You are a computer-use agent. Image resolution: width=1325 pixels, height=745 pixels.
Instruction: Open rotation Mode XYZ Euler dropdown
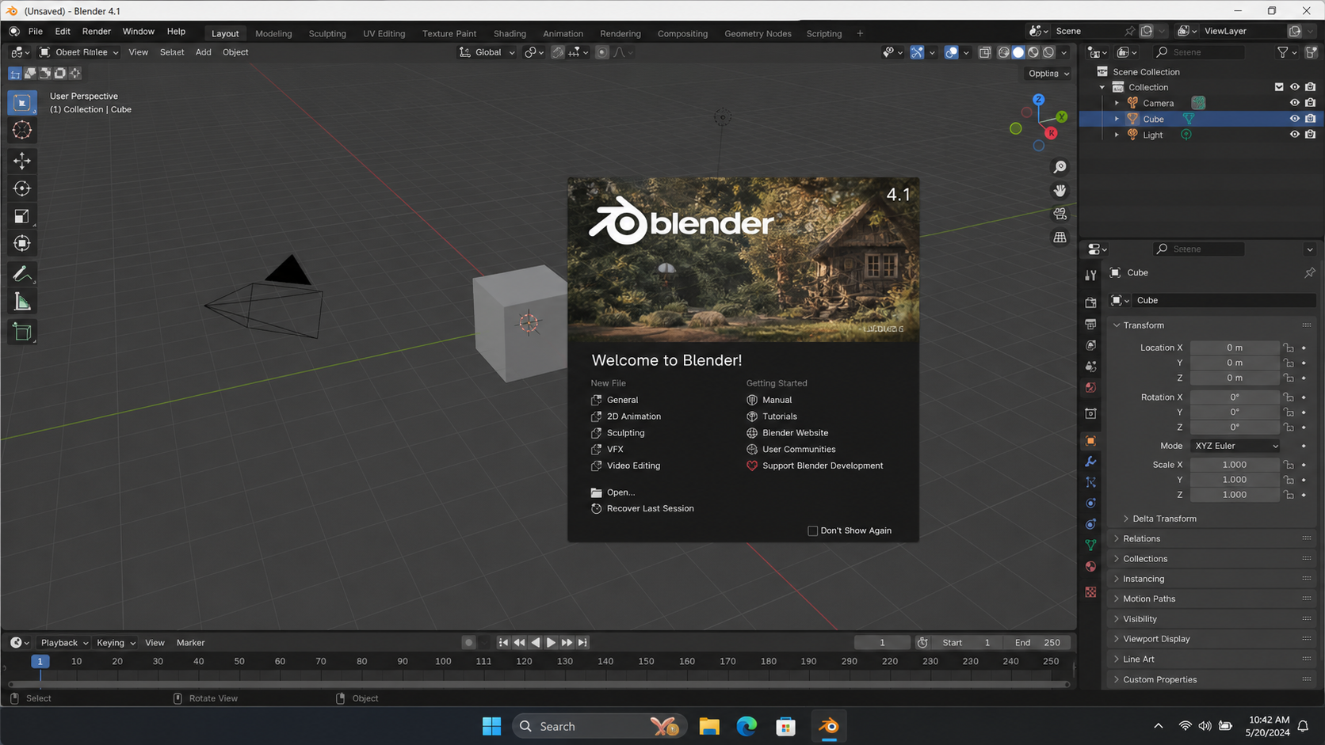click(x=1235, y=447)
